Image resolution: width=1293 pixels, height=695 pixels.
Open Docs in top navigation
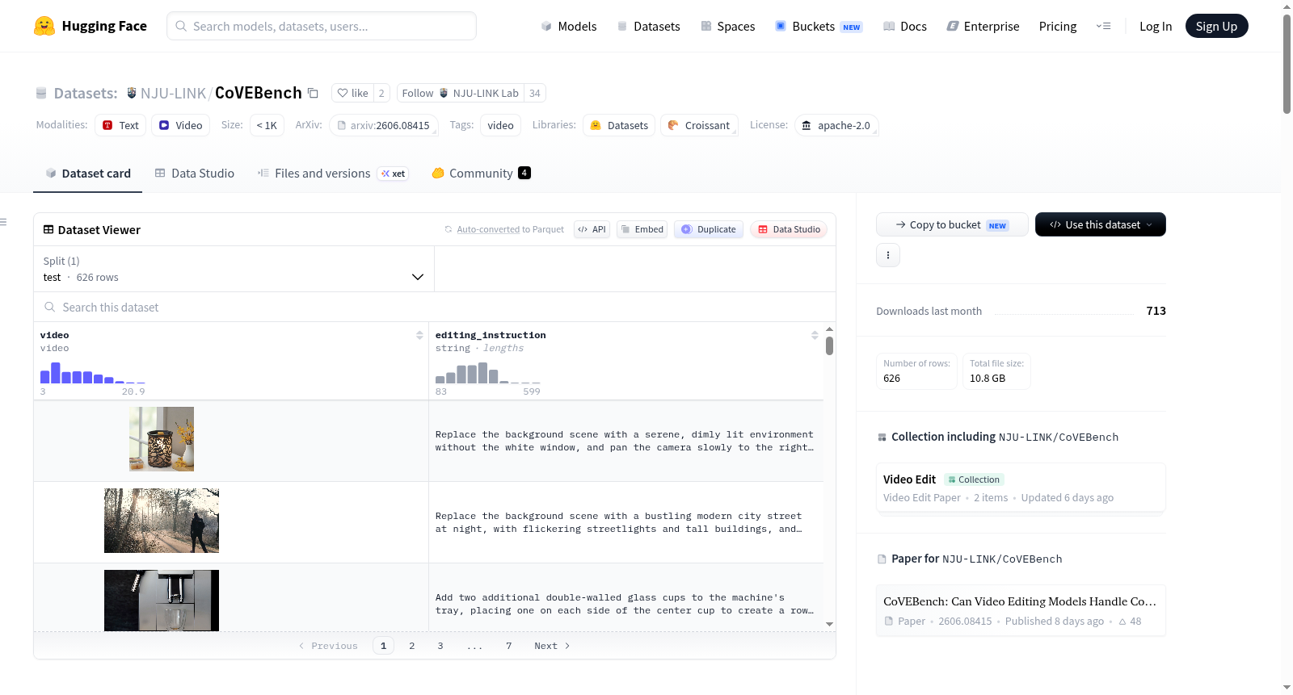(x=904, y=26)
